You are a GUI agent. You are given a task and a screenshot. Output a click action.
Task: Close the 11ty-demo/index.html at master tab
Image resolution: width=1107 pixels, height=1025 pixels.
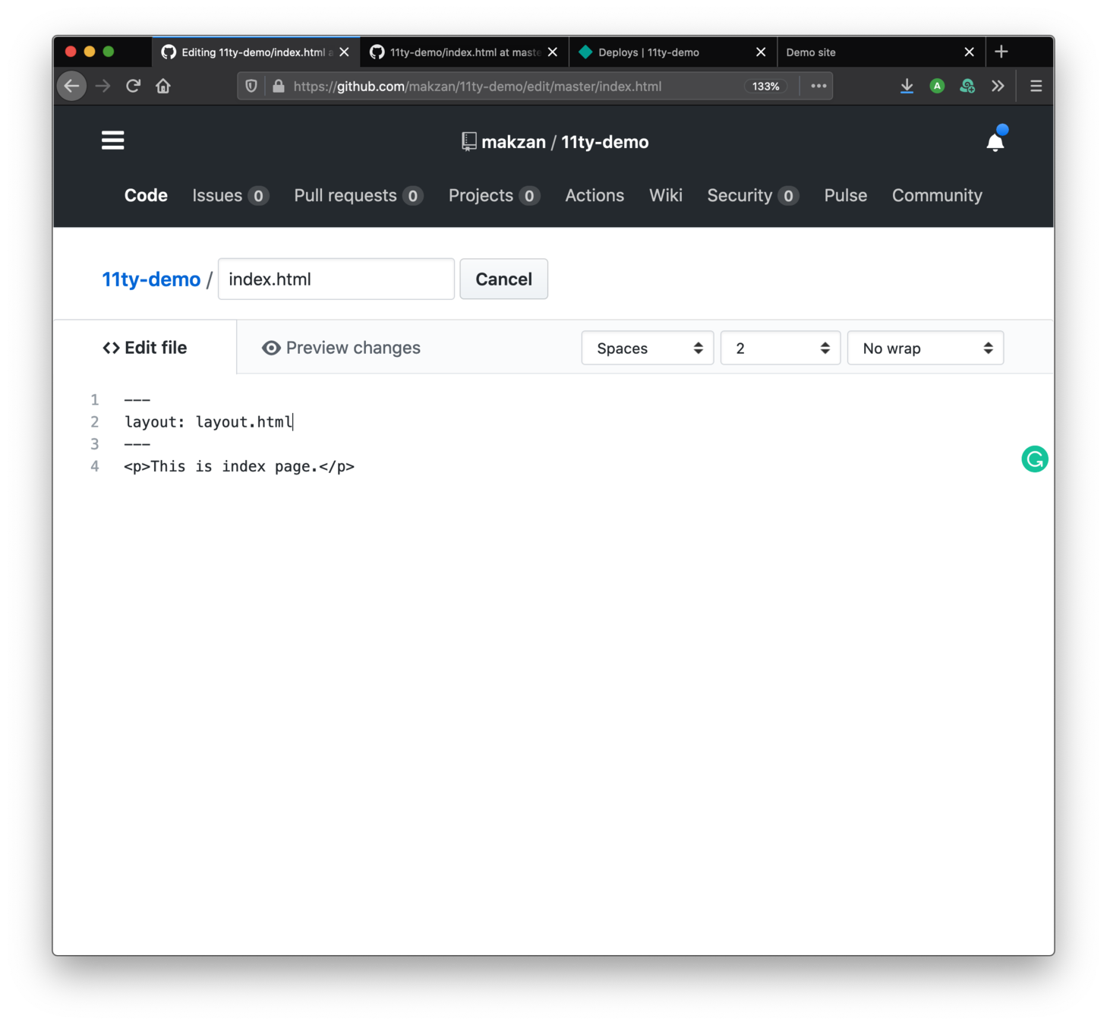(553, 52)
